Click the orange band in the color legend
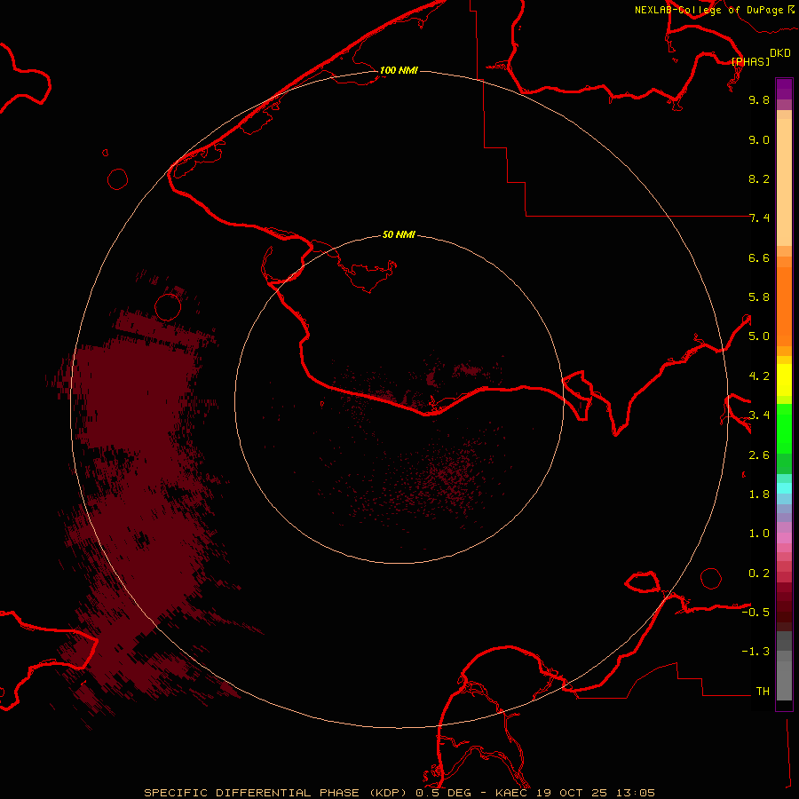The height and width of the screenshot is (799, 799). pos(784,305)
